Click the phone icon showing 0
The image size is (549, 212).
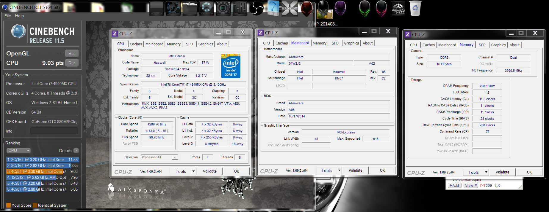point(496,186)
